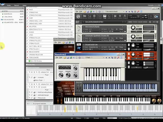Solo 'the wrench (hard)' with S button
163x122 pixels.
[x=129, y=27]
